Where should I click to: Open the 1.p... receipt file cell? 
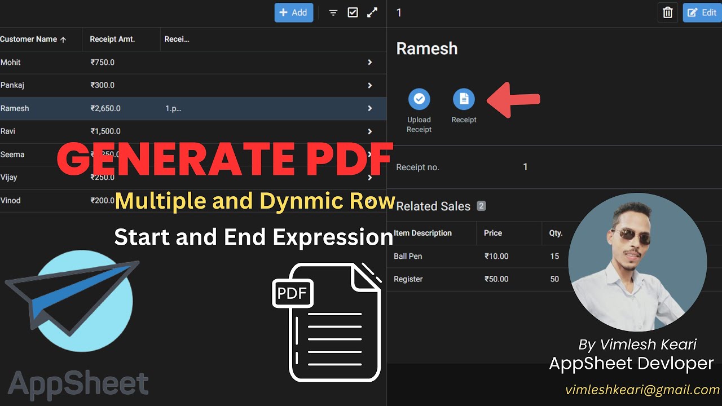pyautogui.click(x=173, y=108)
